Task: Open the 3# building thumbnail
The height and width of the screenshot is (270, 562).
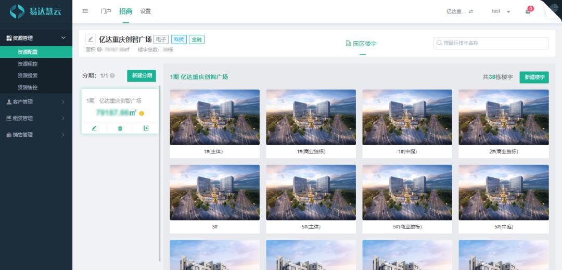Action: pos(215,192)
